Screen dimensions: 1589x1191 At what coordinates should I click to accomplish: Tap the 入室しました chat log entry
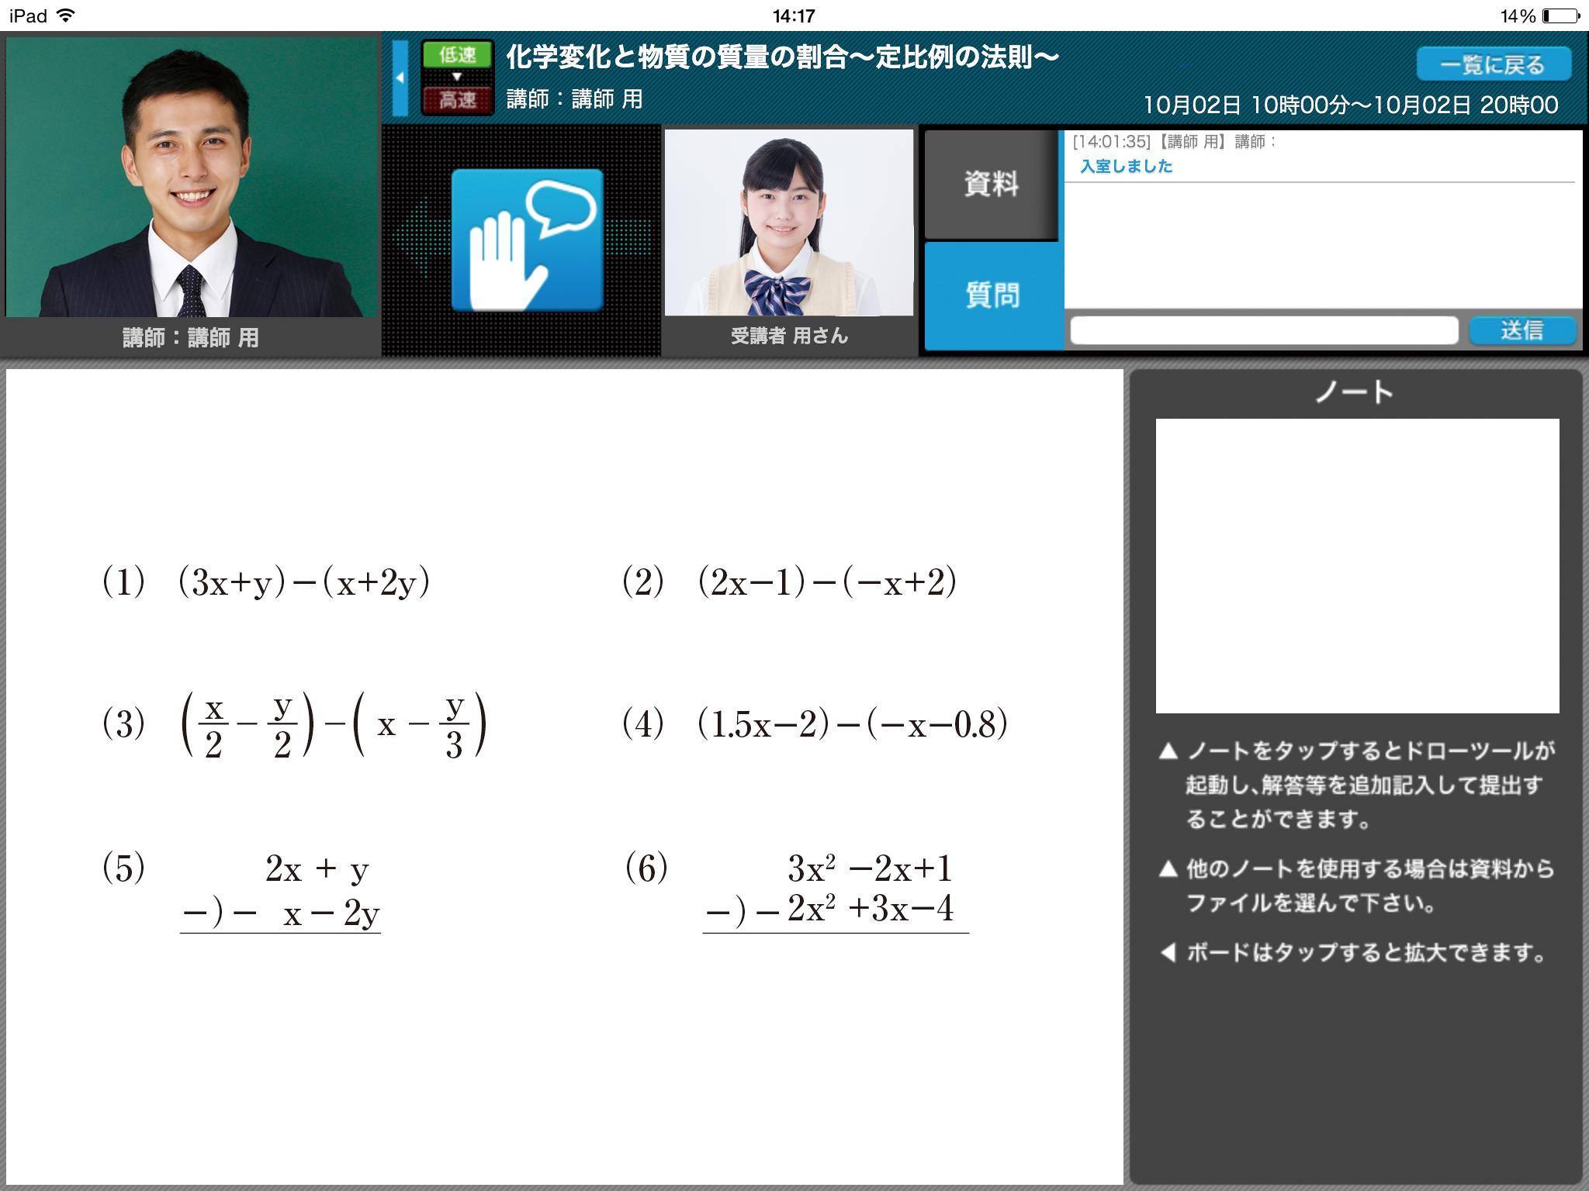point(1126,166)
